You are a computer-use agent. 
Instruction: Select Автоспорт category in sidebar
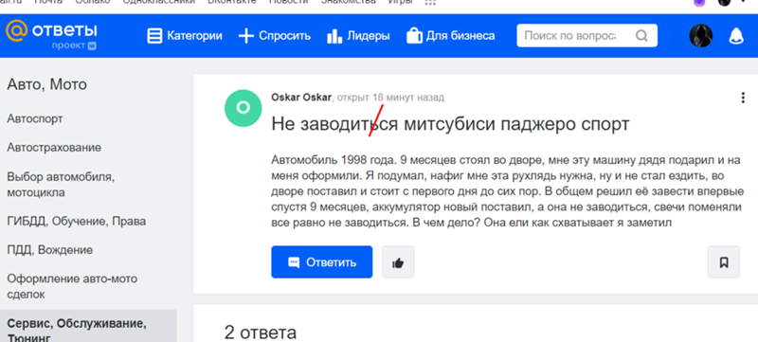coord(35,118)
